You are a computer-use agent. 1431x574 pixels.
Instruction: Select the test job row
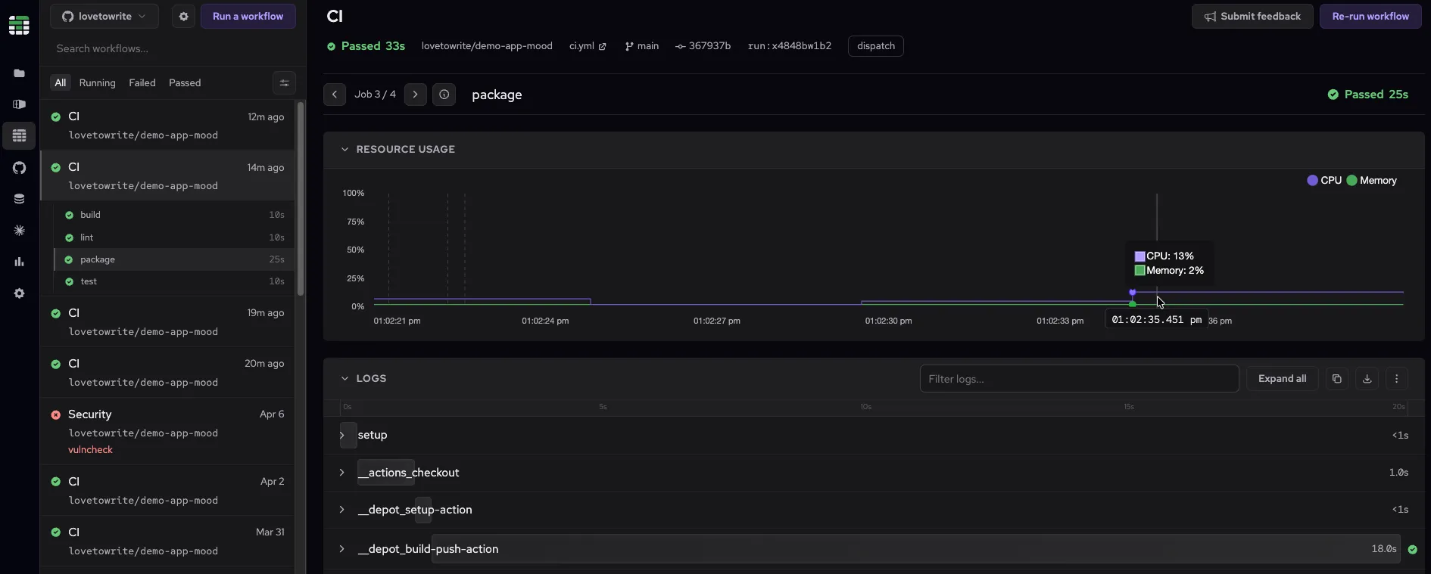coord(174,281)
